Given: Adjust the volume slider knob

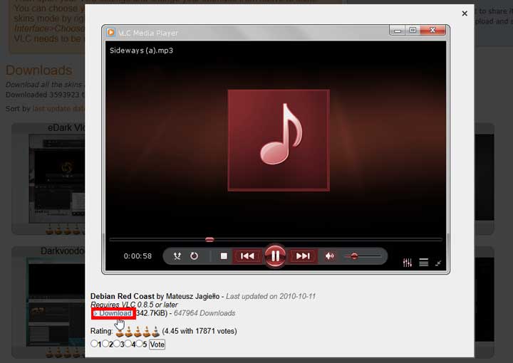Looking at the screenshot, I should [354, 256].
